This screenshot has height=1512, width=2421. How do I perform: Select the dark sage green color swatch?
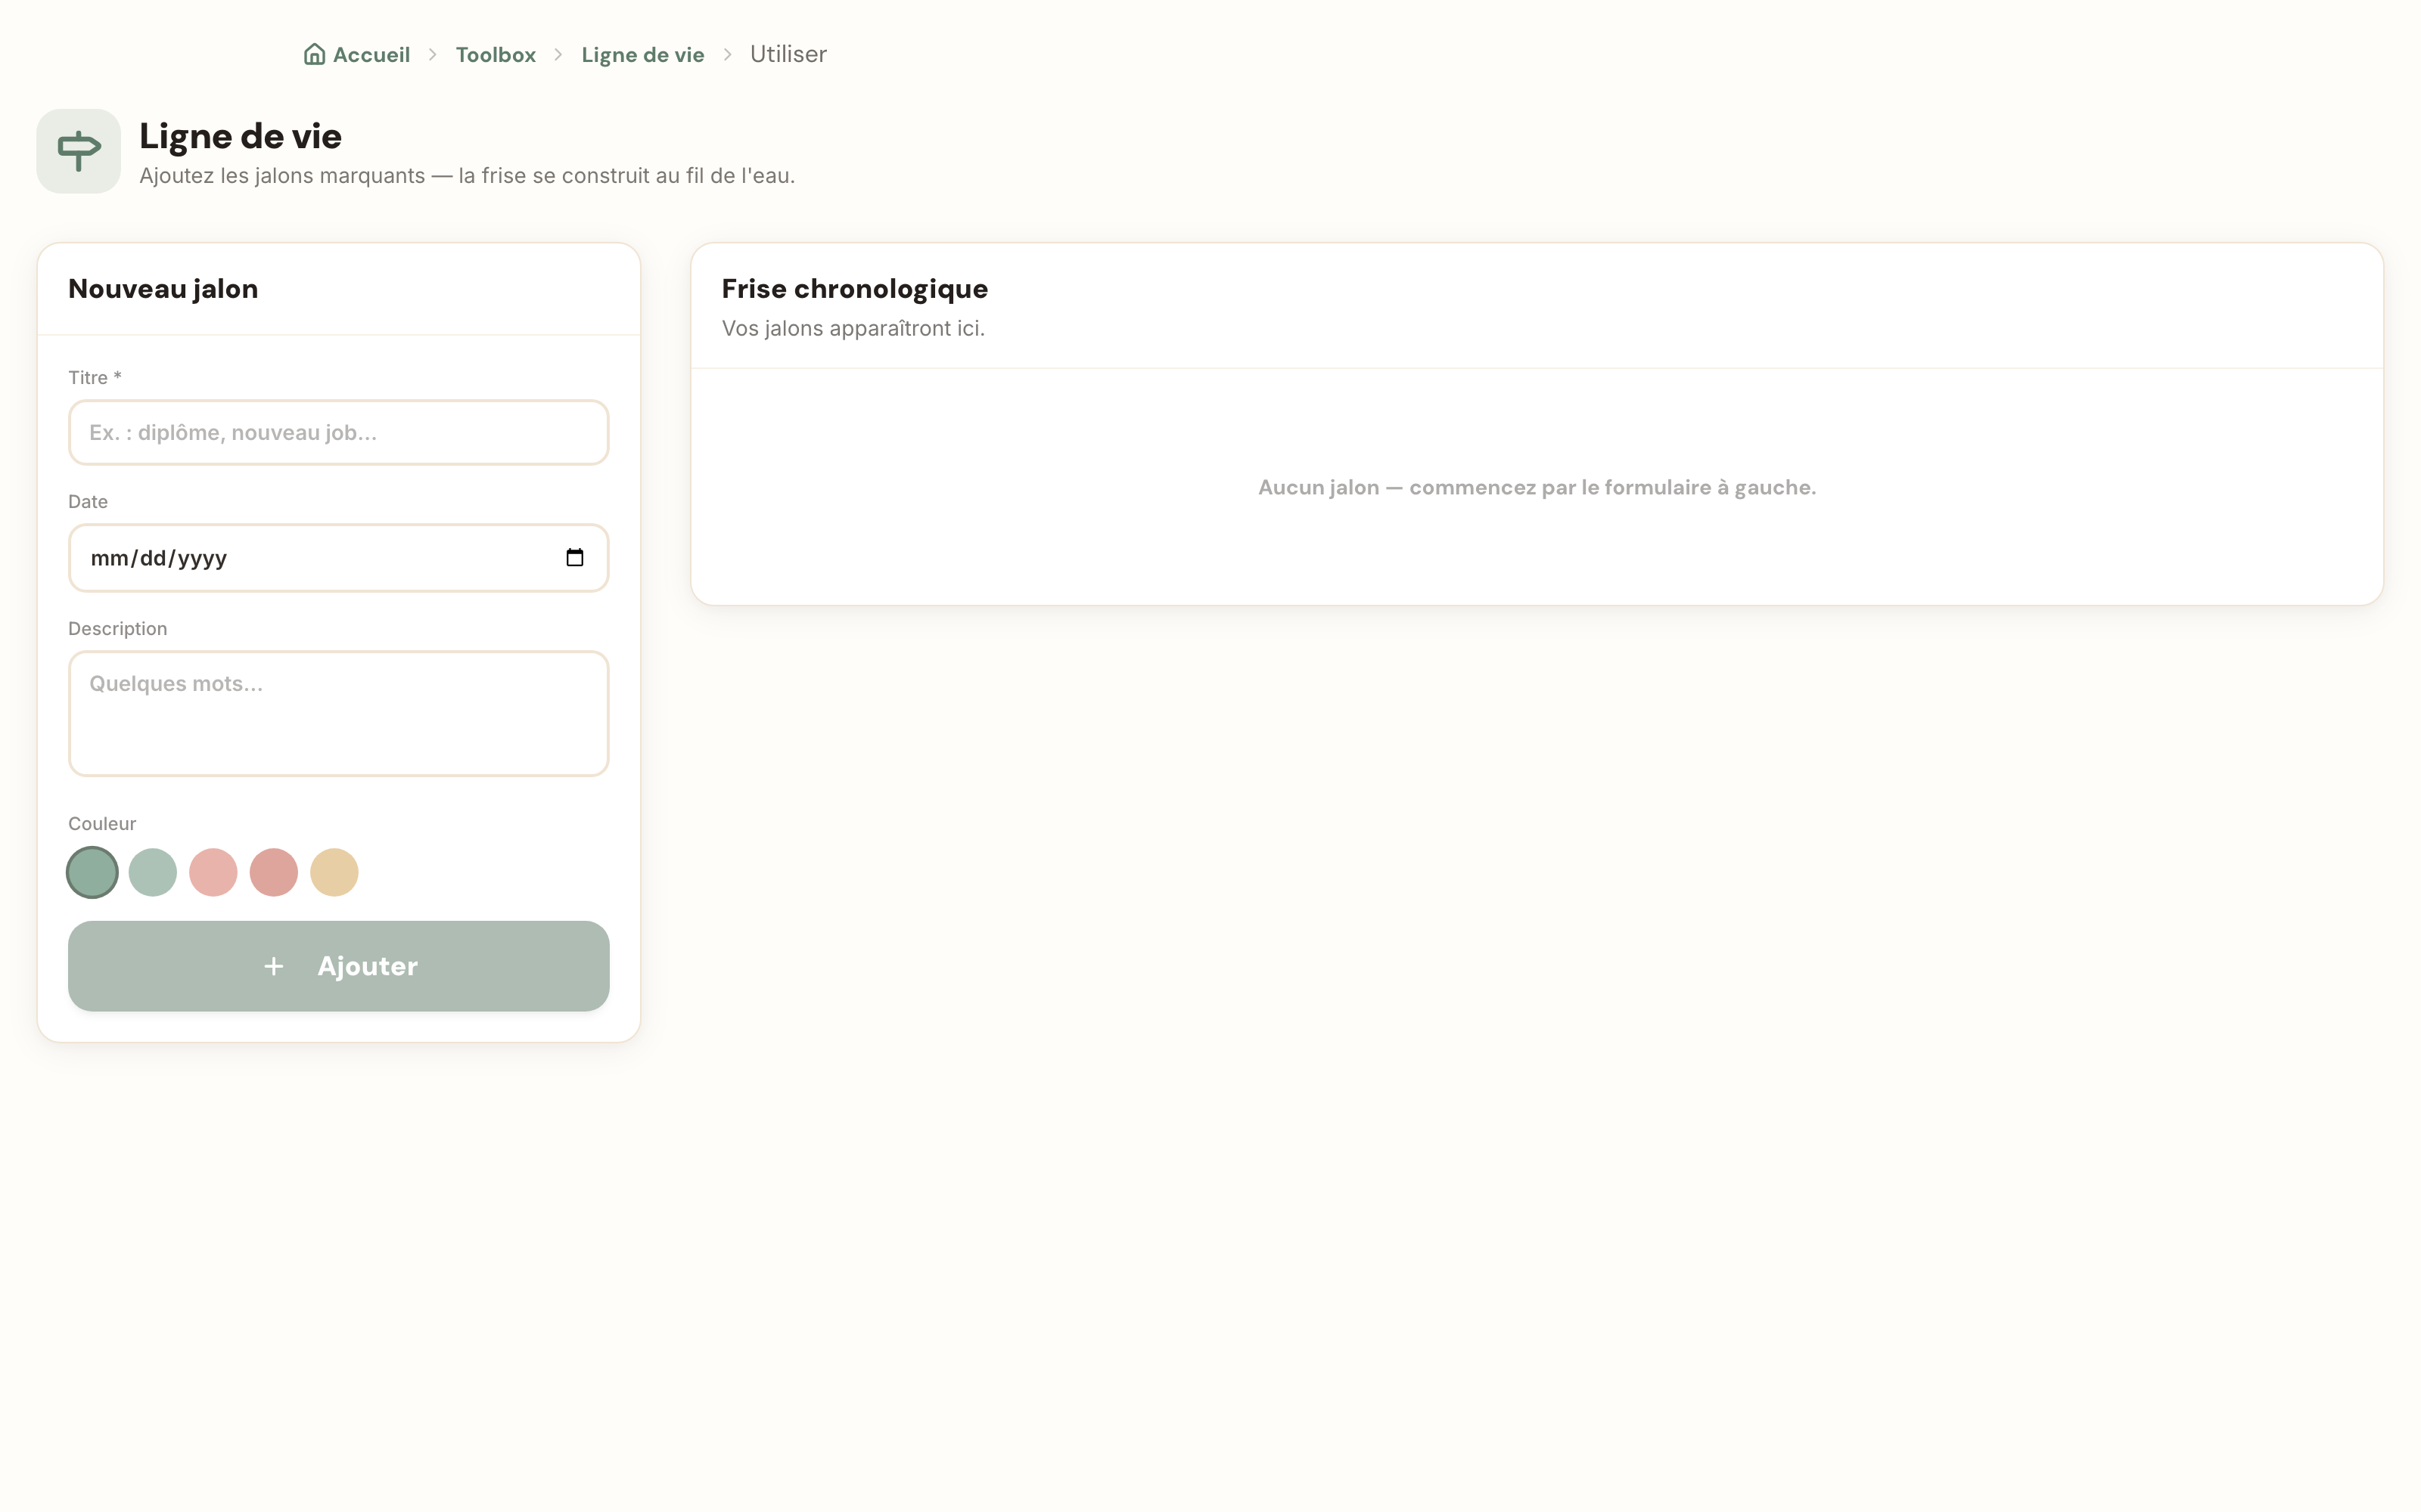click(92, 872)
